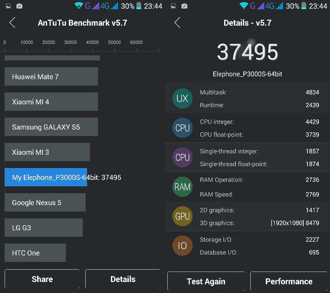Select the Samsung GALAXY S5 bar

click(x=51, y=127)
